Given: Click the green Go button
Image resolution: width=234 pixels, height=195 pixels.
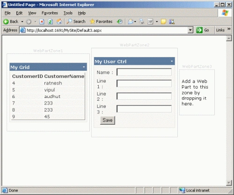Looking at the screenshot, I should coord(203,30).
